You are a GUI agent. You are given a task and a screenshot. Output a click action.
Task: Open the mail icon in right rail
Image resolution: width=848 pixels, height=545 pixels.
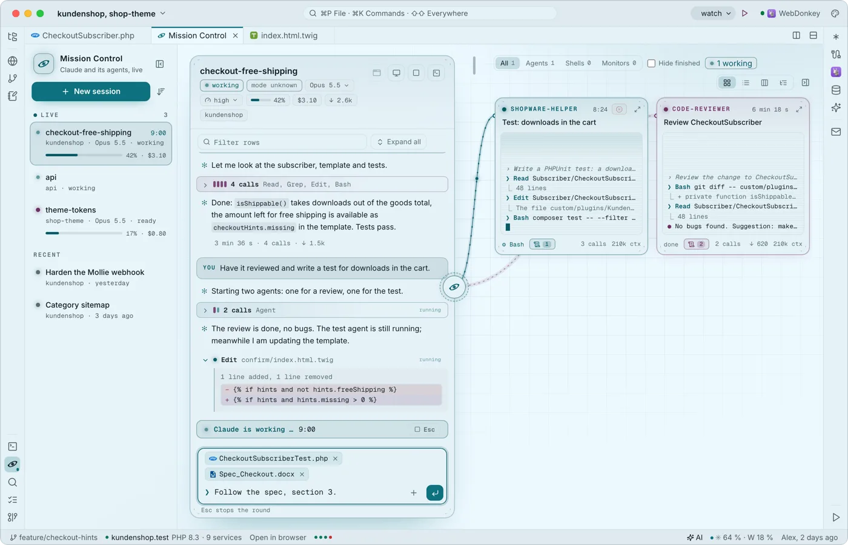point(836,131)
